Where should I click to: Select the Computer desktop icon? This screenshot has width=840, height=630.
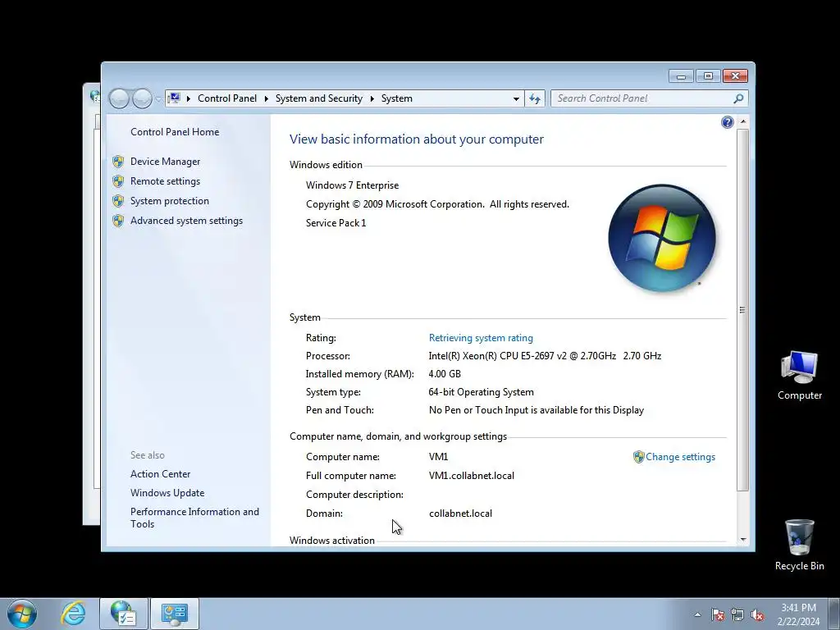point(799,376)
